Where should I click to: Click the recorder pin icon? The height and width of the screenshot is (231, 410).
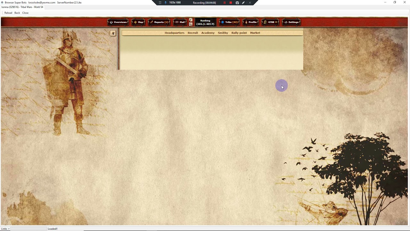(166, 3)
